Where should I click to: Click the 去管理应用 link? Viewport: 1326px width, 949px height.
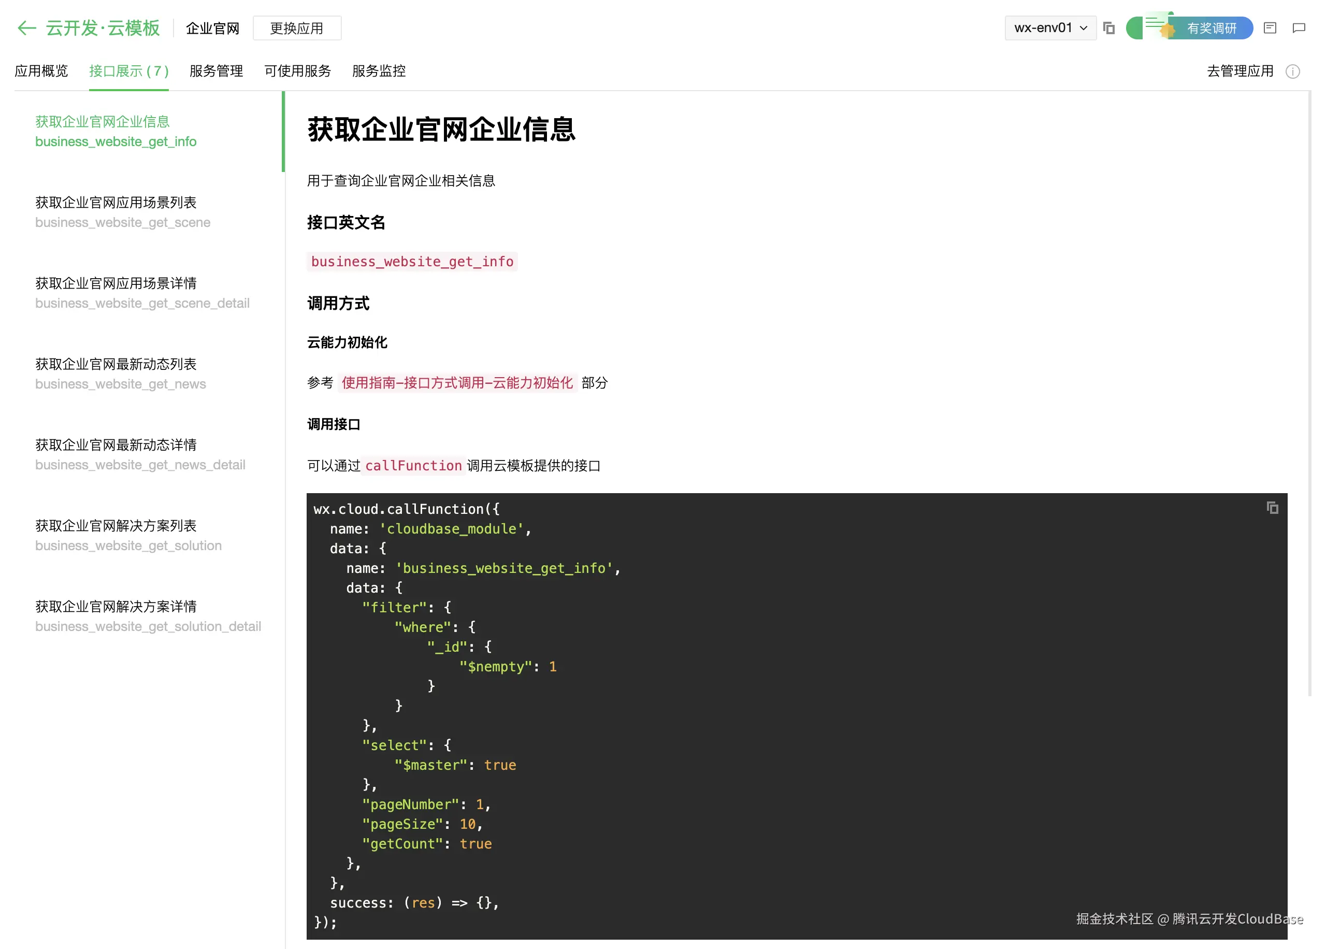pos(1239,71)
